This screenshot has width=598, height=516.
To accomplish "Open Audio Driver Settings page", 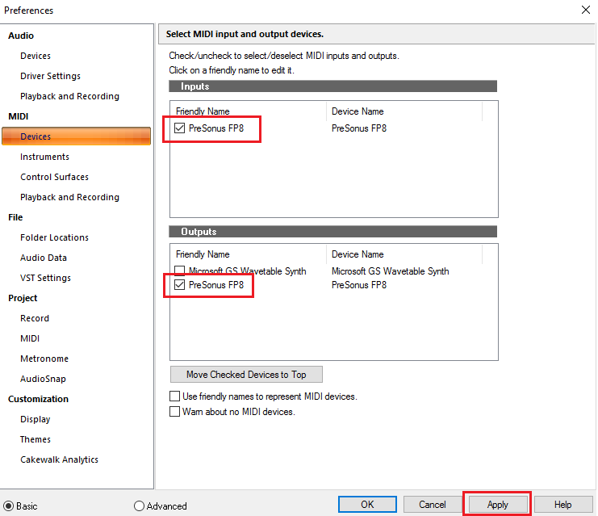I will click(x=50, y=76).
